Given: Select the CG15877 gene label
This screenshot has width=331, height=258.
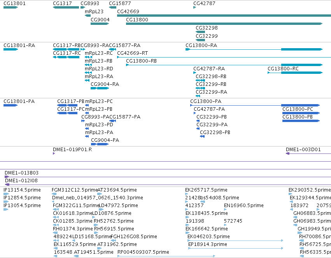Looking at the screenshot, I should 120,3.
